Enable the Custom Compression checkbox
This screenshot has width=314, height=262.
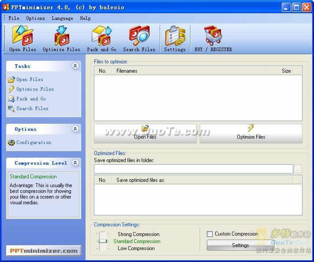[x=209, y=234]
